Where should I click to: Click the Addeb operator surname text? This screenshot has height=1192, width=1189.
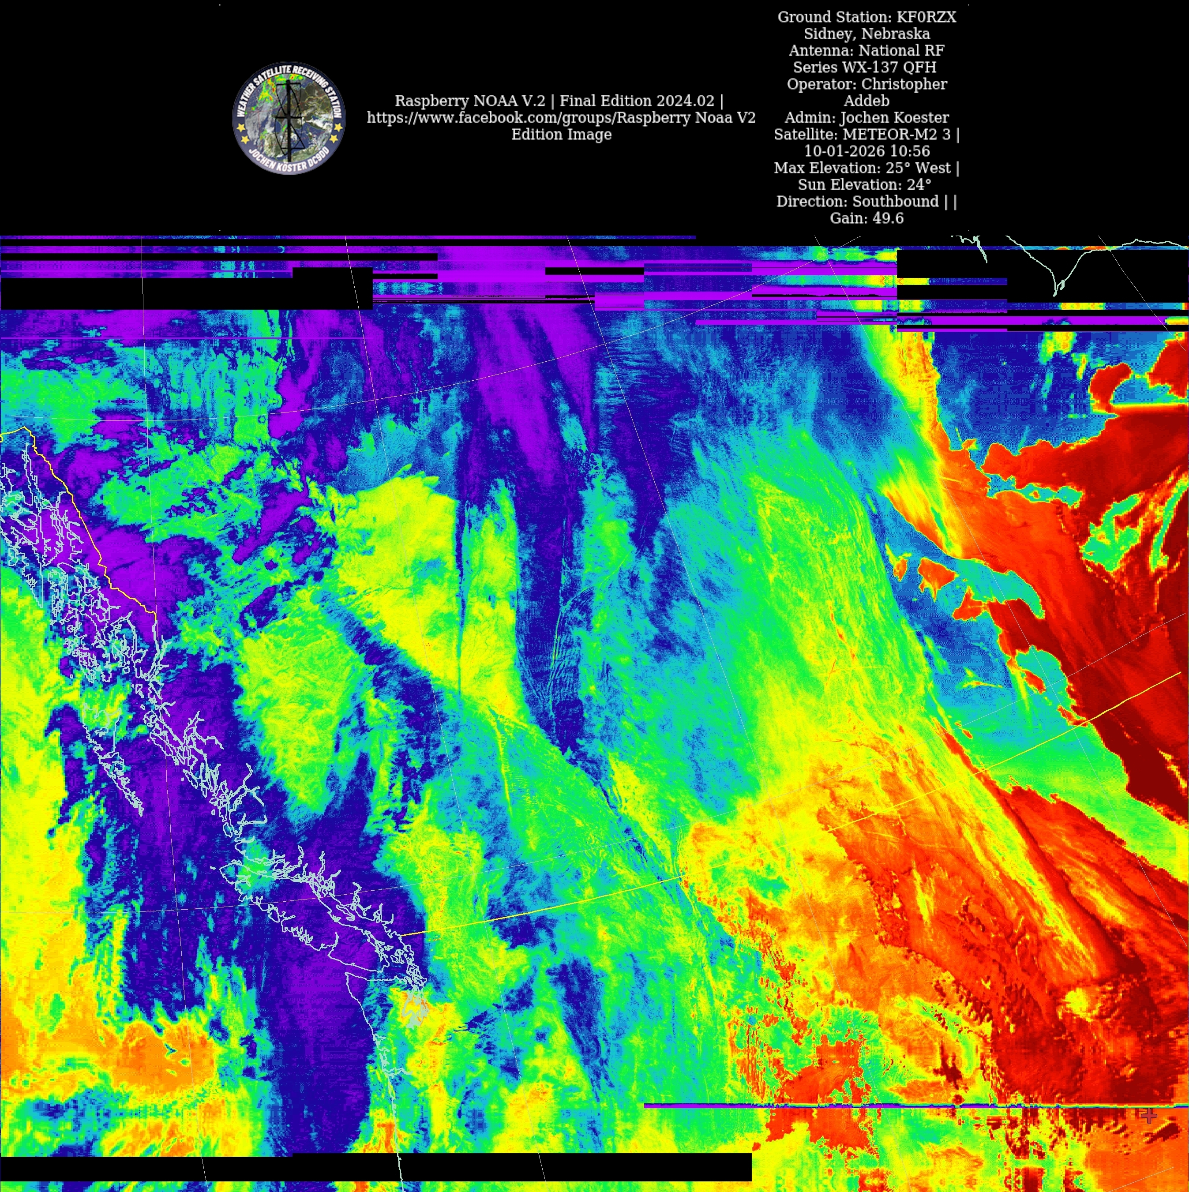(x=866, y=101)
